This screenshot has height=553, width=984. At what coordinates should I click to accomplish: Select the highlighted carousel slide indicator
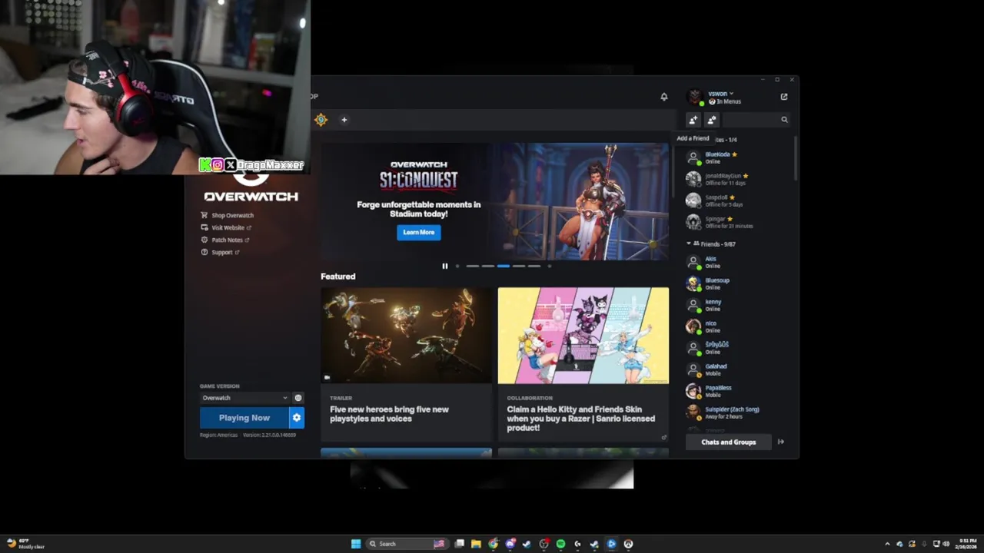click(503, 266)
